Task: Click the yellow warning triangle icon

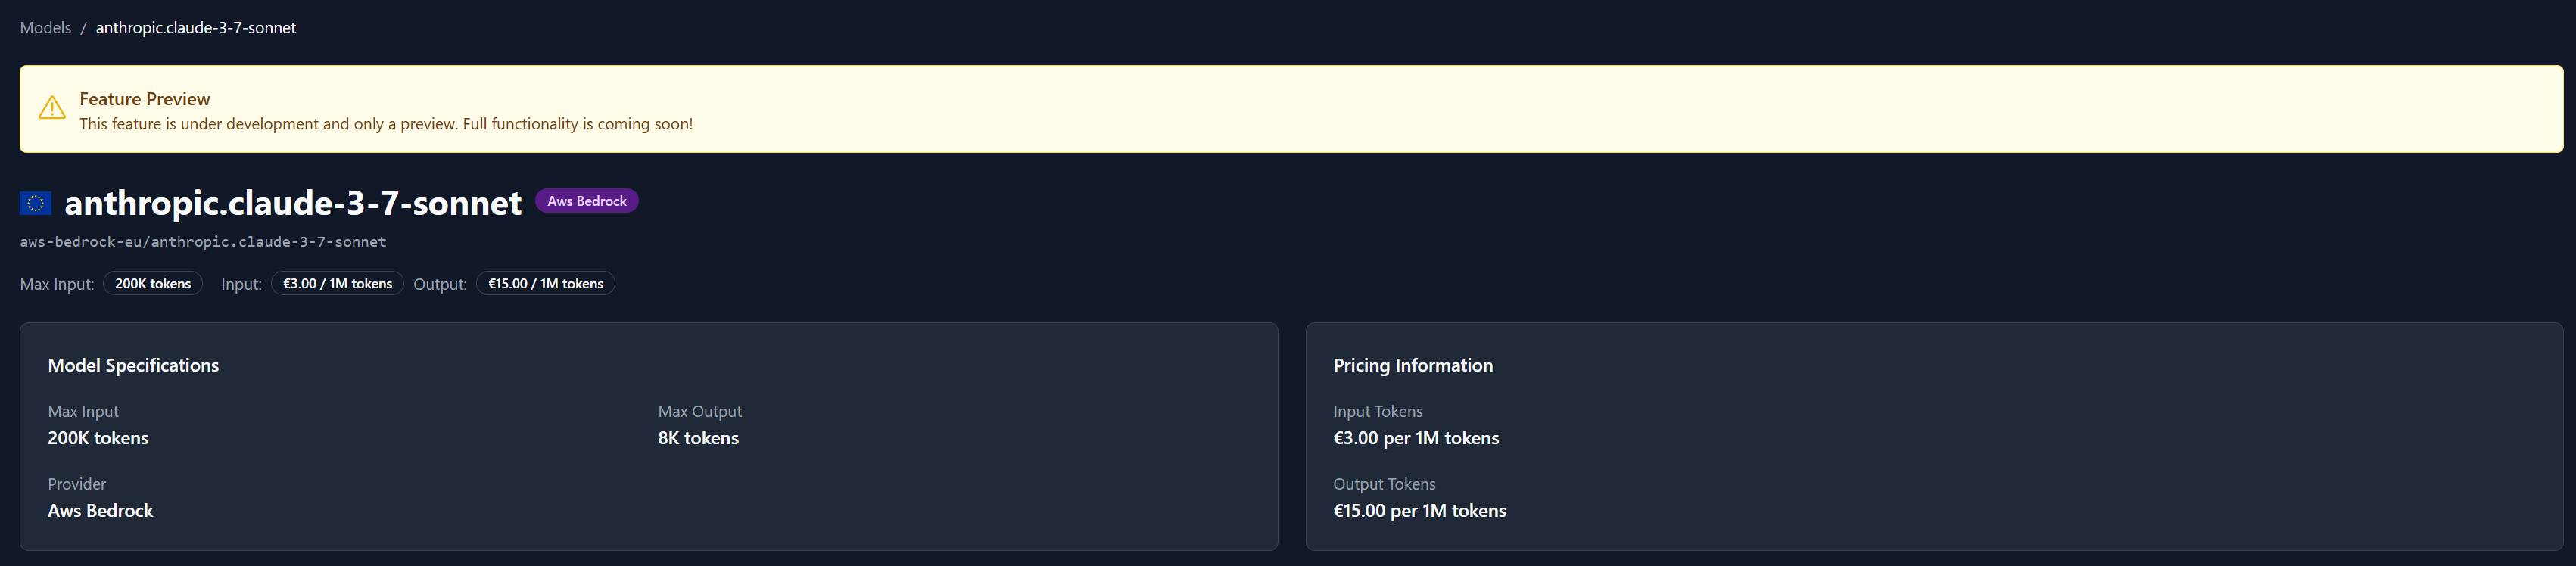Action: [x=52, y=108]
